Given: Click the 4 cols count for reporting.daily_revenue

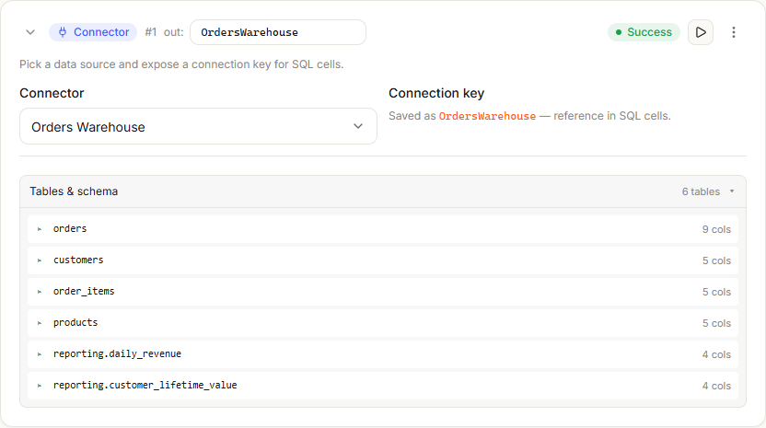Looking at the screenshot, I should (x=716, y=354).
